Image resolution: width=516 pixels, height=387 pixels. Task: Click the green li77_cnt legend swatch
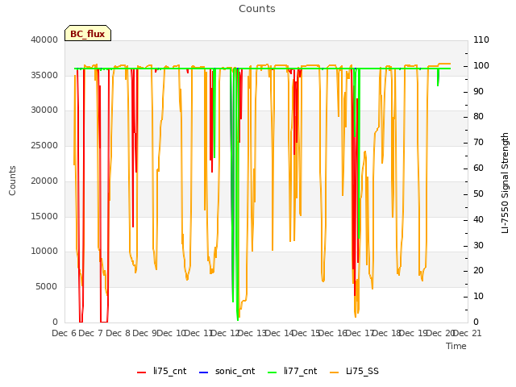pyautogui.click(x=273, y=372)
